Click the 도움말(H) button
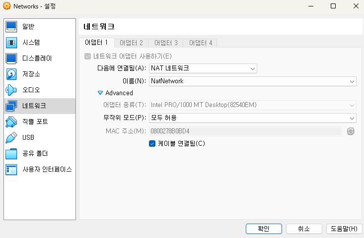The width and height of the screenshot is (364, 238). (344, 229)
